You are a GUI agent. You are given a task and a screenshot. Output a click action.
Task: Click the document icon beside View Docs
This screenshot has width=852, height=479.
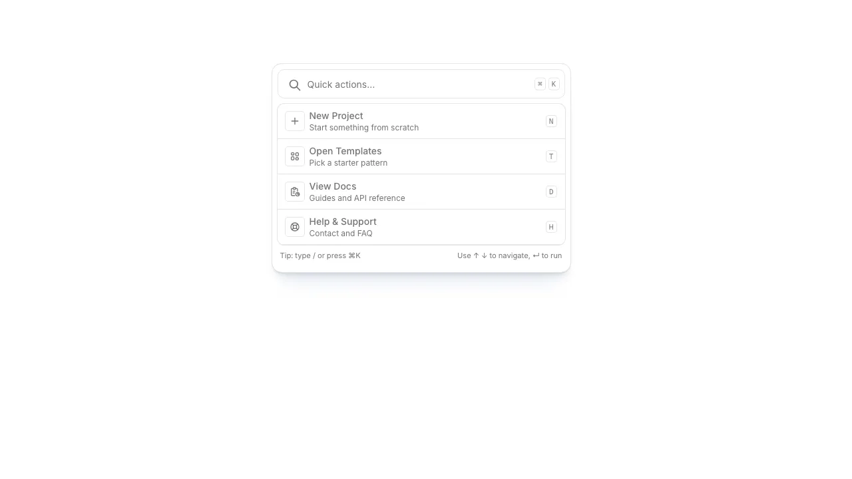[x=295, y=191]
